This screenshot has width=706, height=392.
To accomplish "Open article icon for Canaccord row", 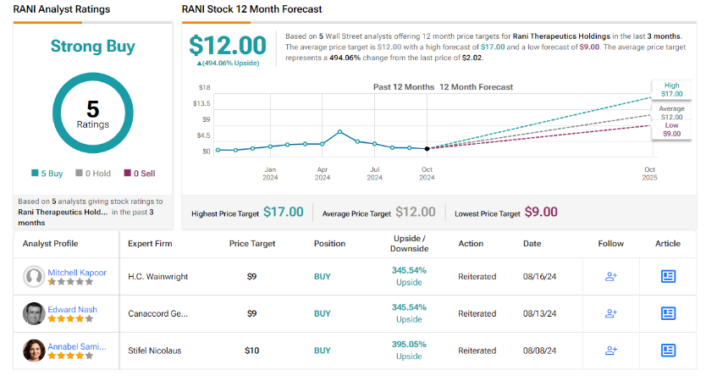I will tap(668, 313).
